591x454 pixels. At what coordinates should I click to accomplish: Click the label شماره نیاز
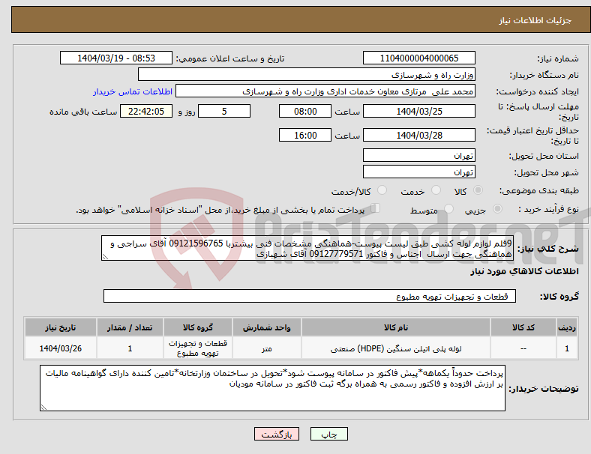(x=558, y=58)
